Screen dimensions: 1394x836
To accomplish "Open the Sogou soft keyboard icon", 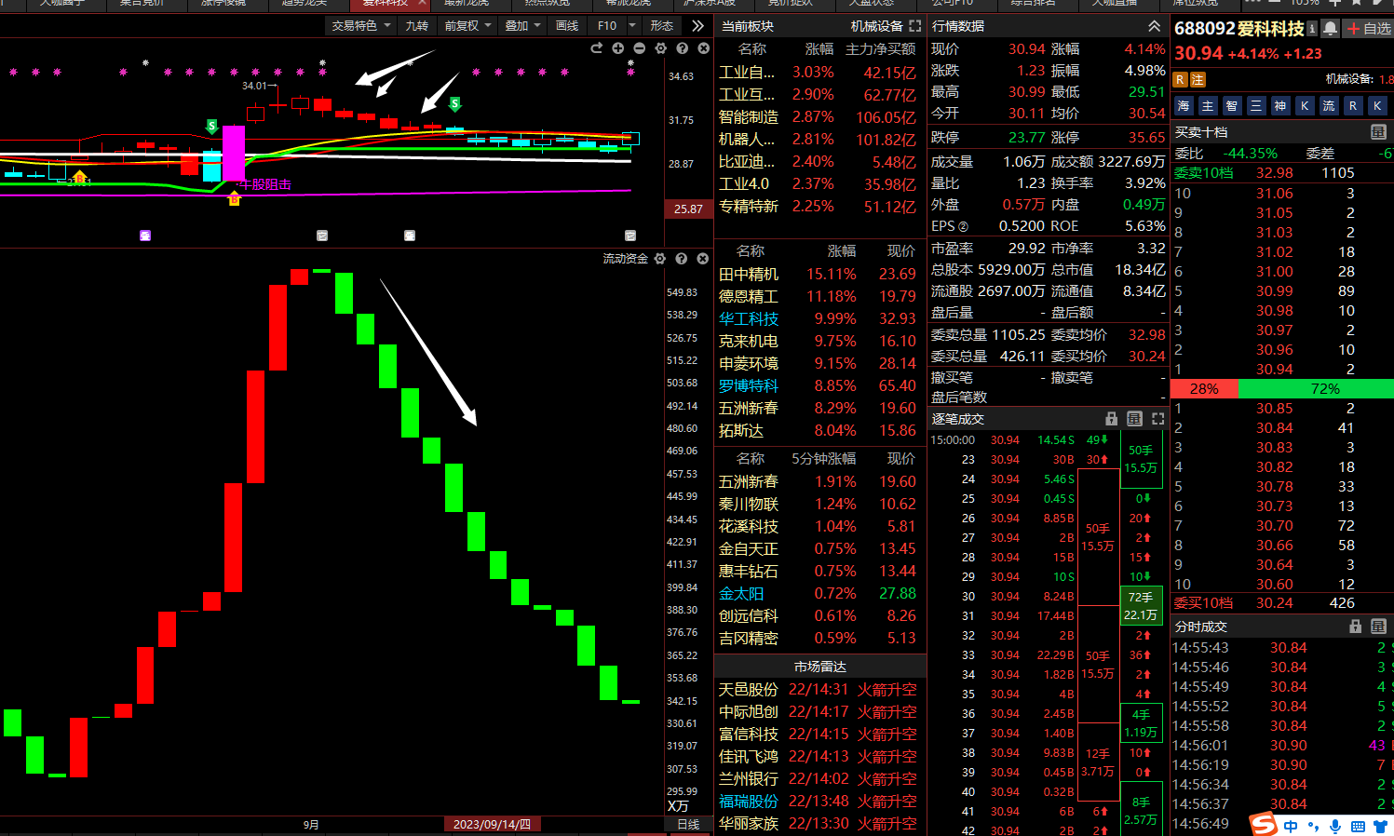I will click(x=1358, y=826).
